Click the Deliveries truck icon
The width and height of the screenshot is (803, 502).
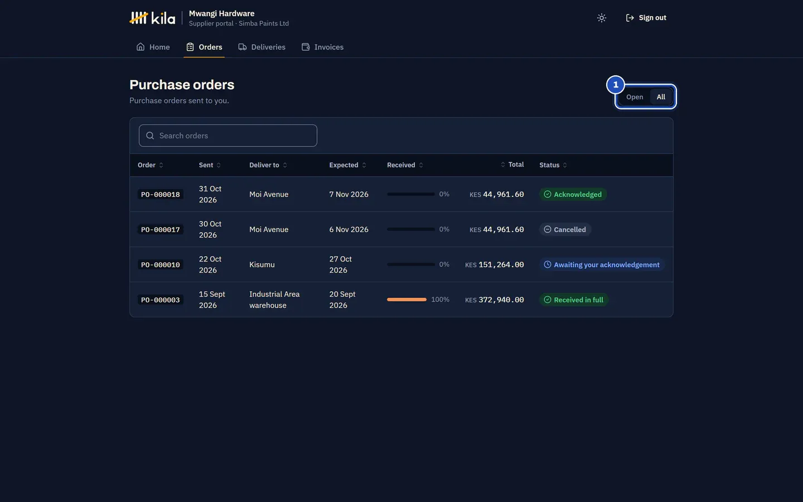click(243, 47)
